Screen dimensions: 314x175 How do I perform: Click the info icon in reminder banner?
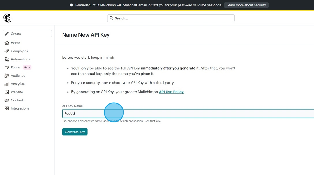point(71,5)
